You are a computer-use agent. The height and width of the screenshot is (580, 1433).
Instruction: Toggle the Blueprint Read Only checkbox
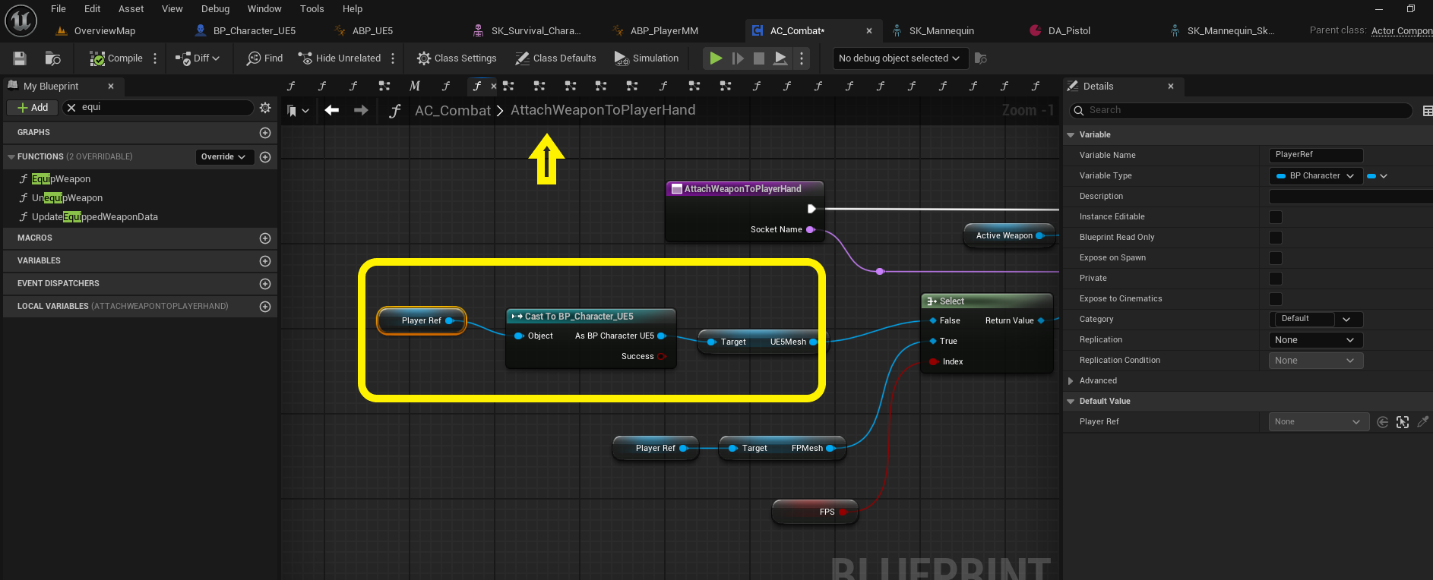click(1276, 238)
